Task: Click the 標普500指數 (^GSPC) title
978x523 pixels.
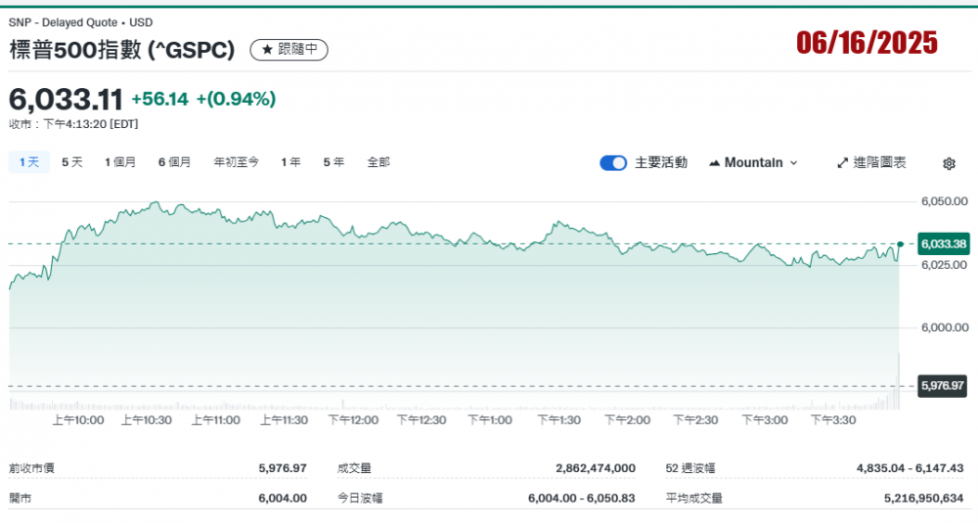Action: click(122, 49)
